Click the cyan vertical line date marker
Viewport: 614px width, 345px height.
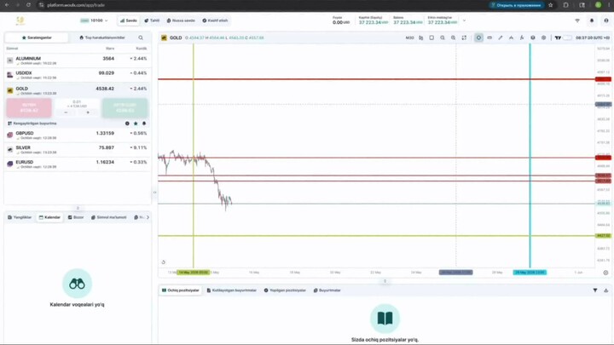[x=530, y=273]
